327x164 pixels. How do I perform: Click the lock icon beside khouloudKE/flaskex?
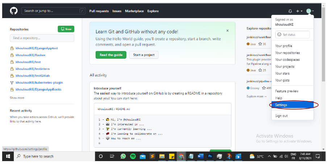click(x=12, y=55)
